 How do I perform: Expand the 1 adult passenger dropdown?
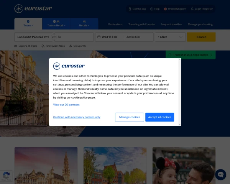170,37
